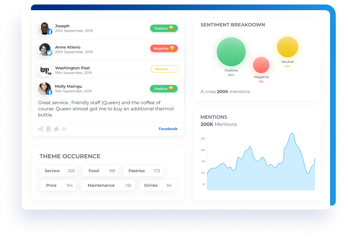Click the chart bars icon under Molly's review
Viewport: 348px width, 239px height.
(x=56, y=129)
